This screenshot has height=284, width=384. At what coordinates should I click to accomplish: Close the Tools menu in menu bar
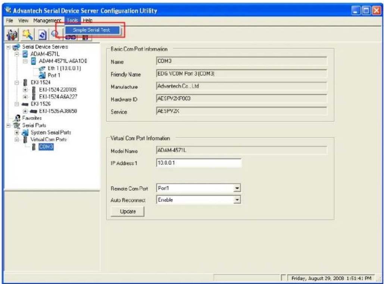[x=72, y=20]
